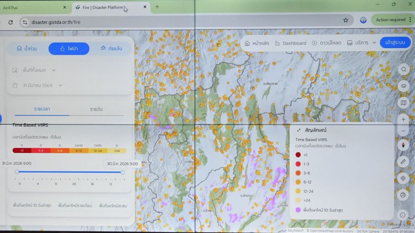Zoom out on the map

click(403, 131)
